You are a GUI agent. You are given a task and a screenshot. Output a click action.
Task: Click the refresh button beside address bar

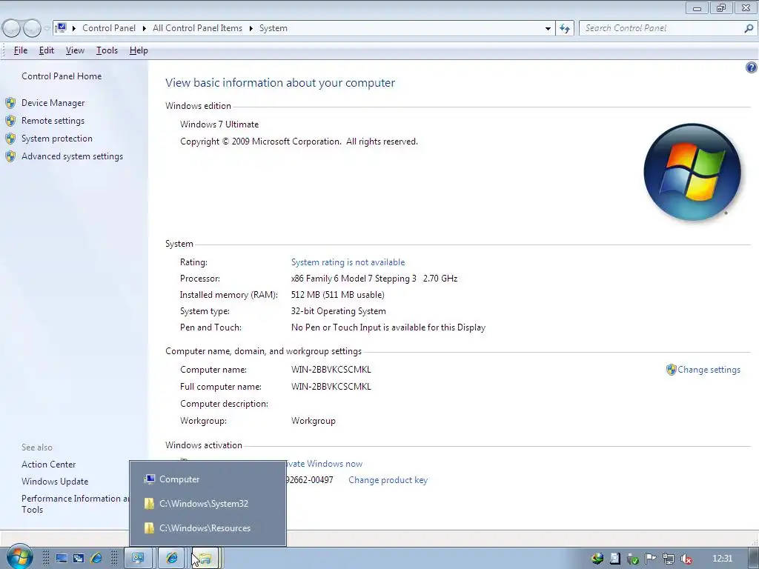tap(565, 28)
